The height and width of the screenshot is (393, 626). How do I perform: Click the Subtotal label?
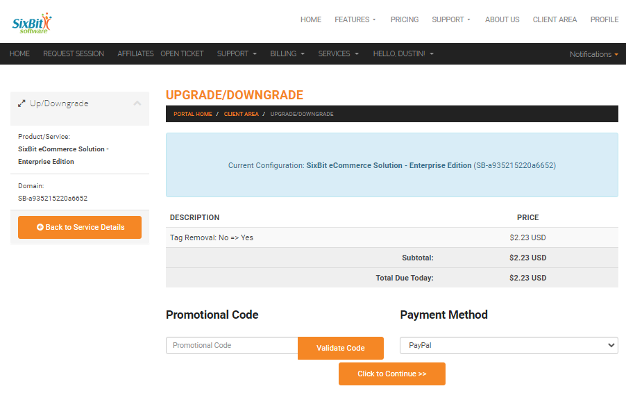(x=418, y=258)
